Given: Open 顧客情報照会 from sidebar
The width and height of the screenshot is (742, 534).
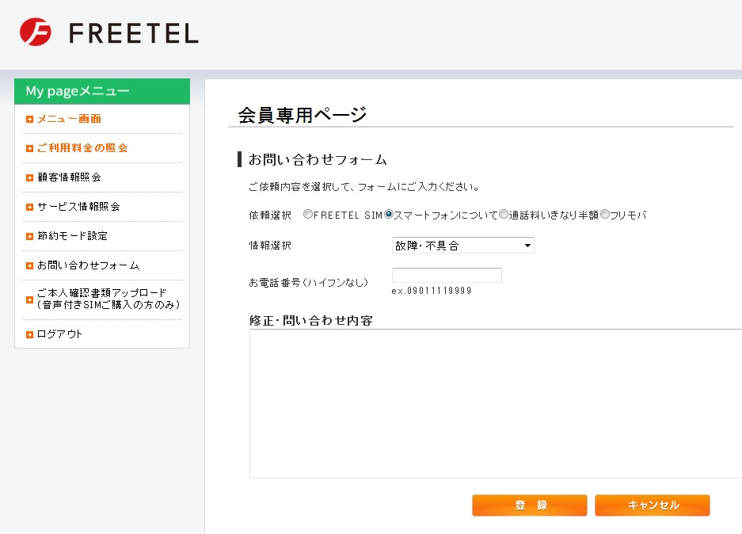Looking at the screenshot, I should pyautogui.click(x=69, y=177).
